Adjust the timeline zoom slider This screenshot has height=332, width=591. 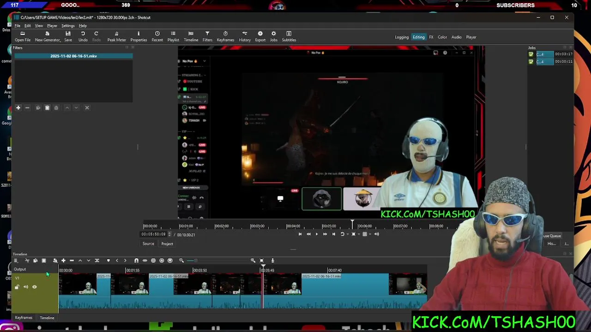click(x=195, y=261)
